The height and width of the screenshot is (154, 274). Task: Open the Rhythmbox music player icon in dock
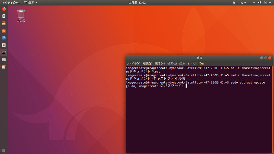4,16
